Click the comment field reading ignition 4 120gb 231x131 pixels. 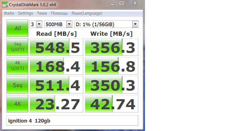pyautogui.click(x=72, y=121)
